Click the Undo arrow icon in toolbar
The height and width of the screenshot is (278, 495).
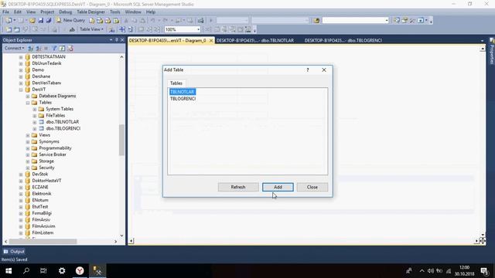click(x=152, y=21)
